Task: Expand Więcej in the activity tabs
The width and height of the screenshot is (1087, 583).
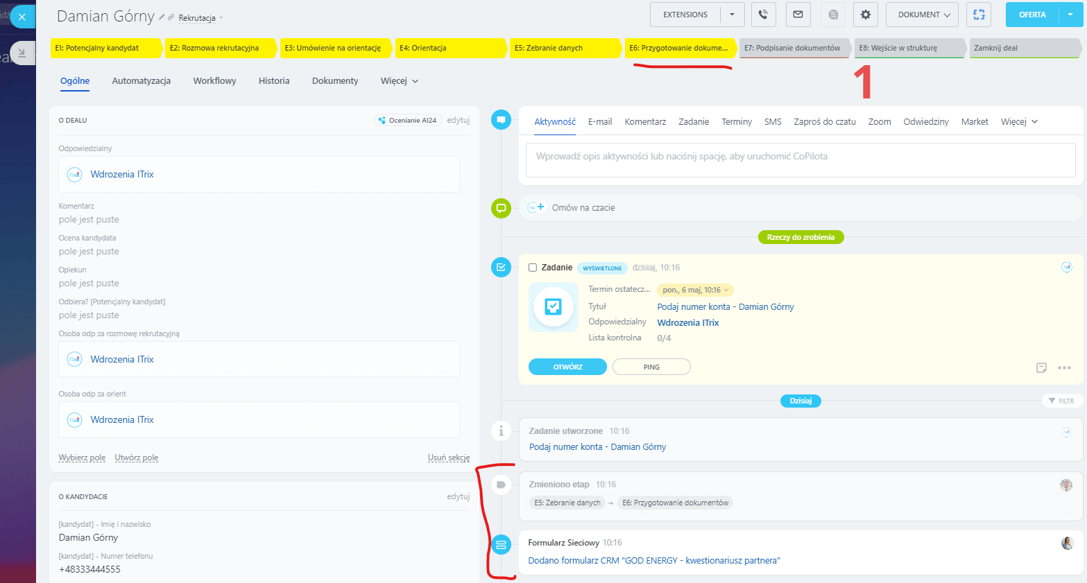Action: tap(1019, 122)
